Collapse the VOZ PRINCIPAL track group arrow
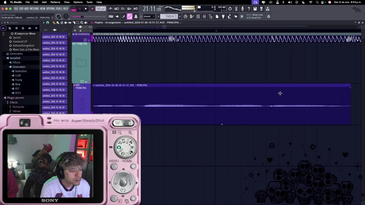The height and width of the screenshot is (205, 365). pyautogui.click(x=86, y=82)
